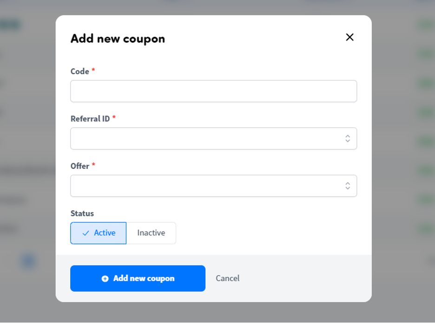Click the Status section label
The height and width of the screenshot is (323, 435).
click(x=82, y=213)
